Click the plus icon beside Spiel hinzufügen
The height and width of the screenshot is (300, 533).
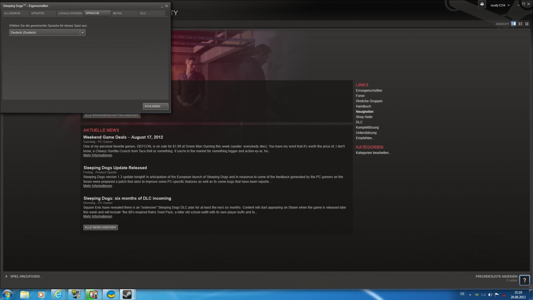(x=6, y=276)
